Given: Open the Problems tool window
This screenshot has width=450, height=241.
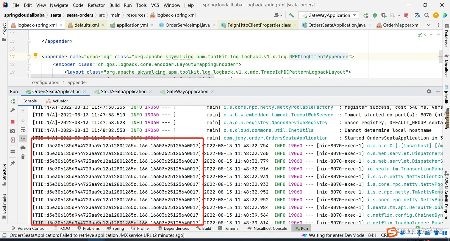Looking at the screenshot, I should pyautogui.click(x=88, y=228).
